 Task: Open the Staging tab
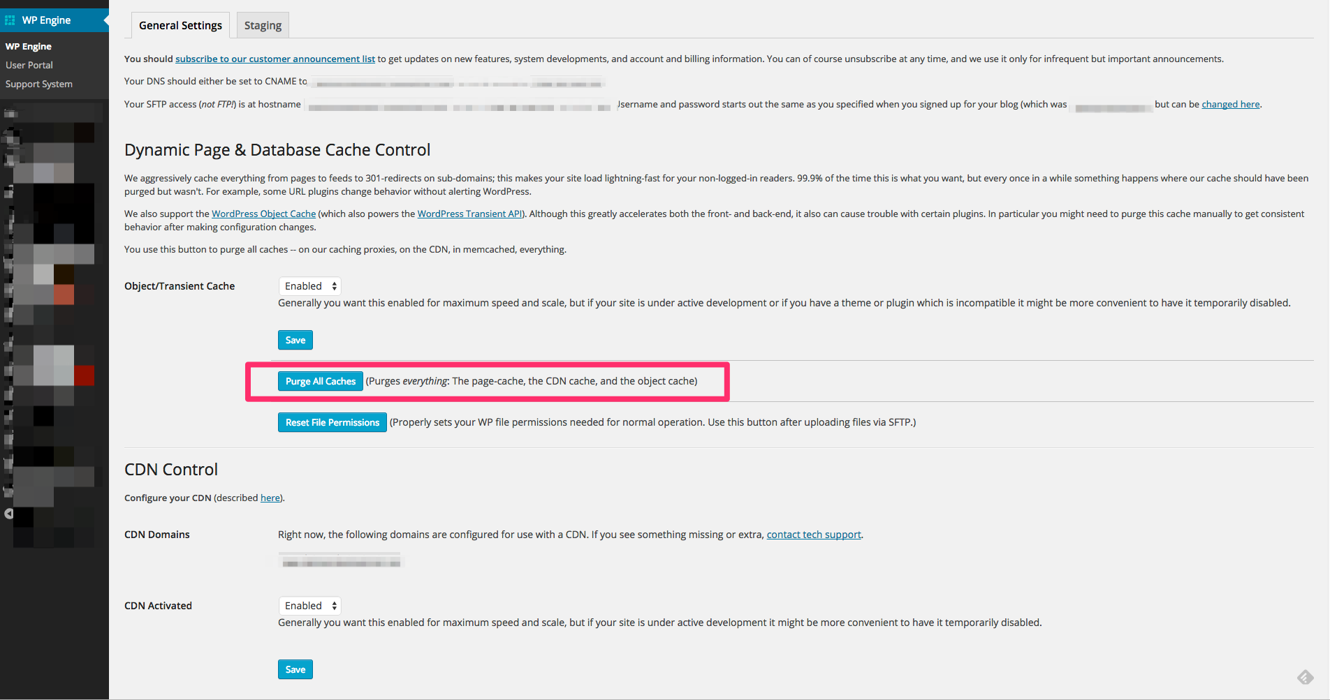[263, 26]
